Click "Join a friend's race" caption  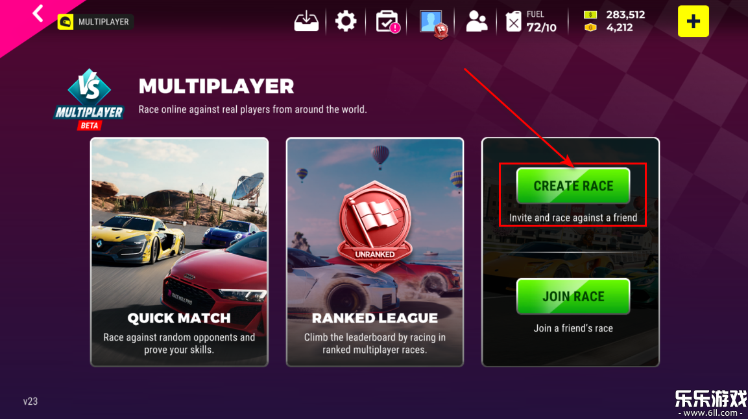(x=573, y=328)
